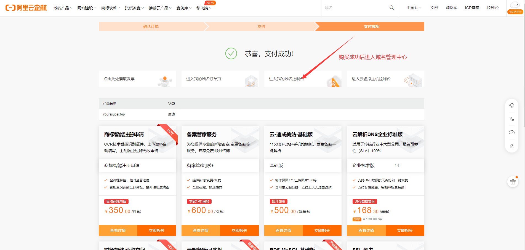Click 立即购买 for 商标智能注册申请
The width and height of the screenshot is (525, 250).
pos(156,230)
